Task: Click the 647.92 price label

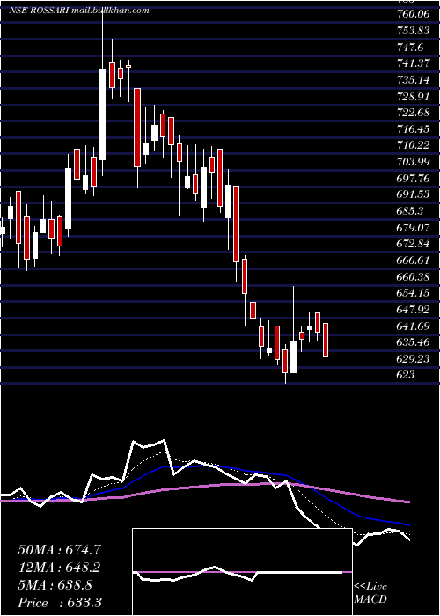Action: click(x=413, y=309)
